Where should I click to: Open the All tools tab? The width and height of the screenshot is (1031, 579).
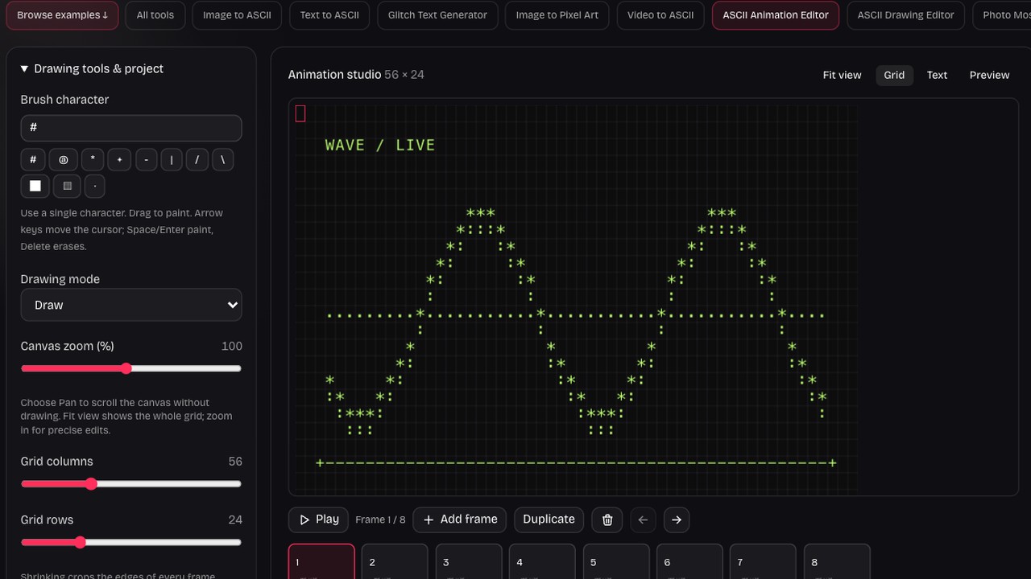point(155,15)
